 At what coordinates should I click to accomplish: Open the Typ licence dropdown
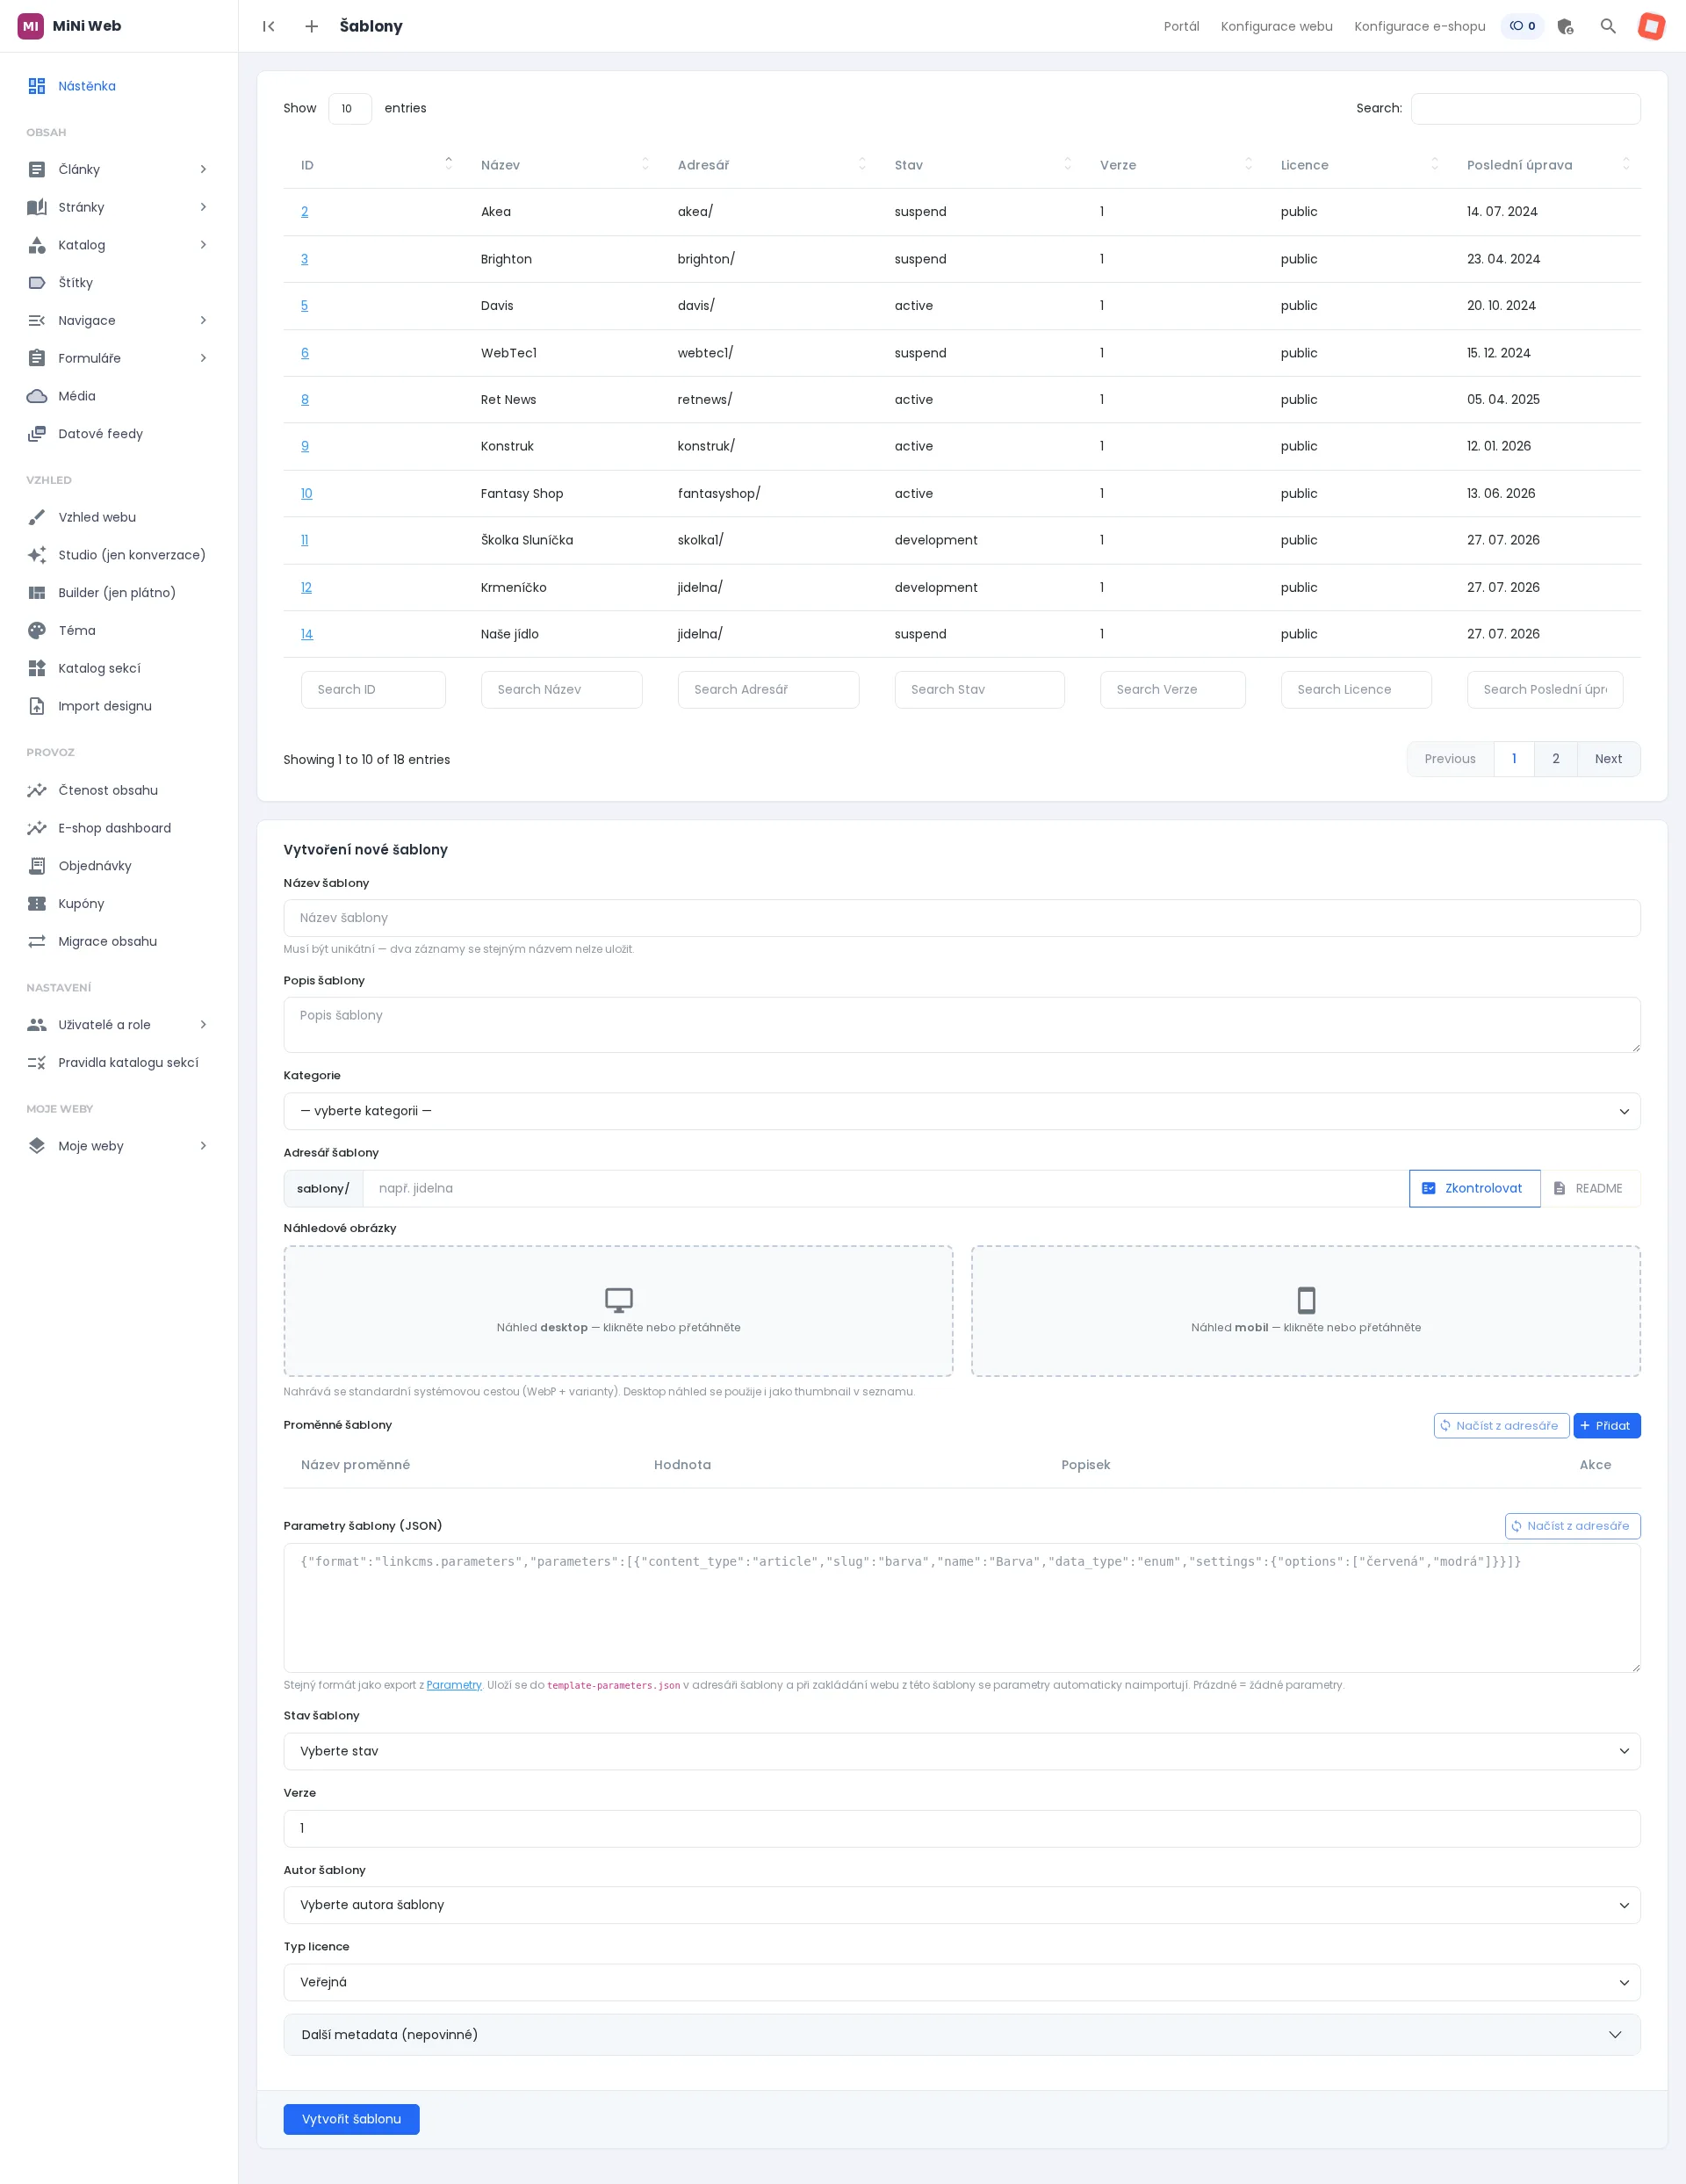(961, 1982)
